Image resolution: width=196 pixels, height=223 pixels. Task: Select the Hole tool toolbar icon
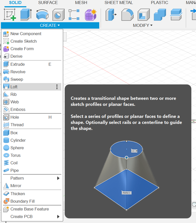pyautogui.click(x=58, y=15)
